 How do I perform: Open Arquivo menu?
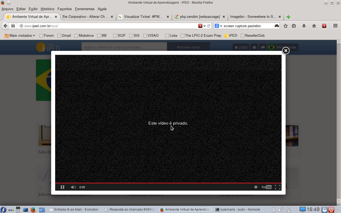[7, 9]
